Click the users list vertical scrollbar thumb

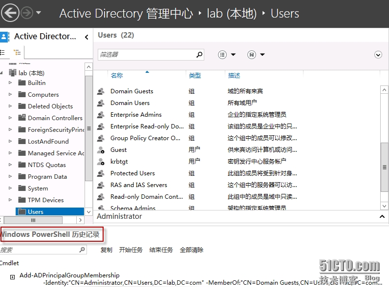tap(385, 168)
